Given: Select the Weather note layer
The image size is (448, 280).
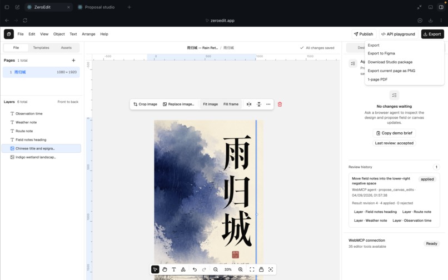Looking at the screenshot, I should (42, 122).
